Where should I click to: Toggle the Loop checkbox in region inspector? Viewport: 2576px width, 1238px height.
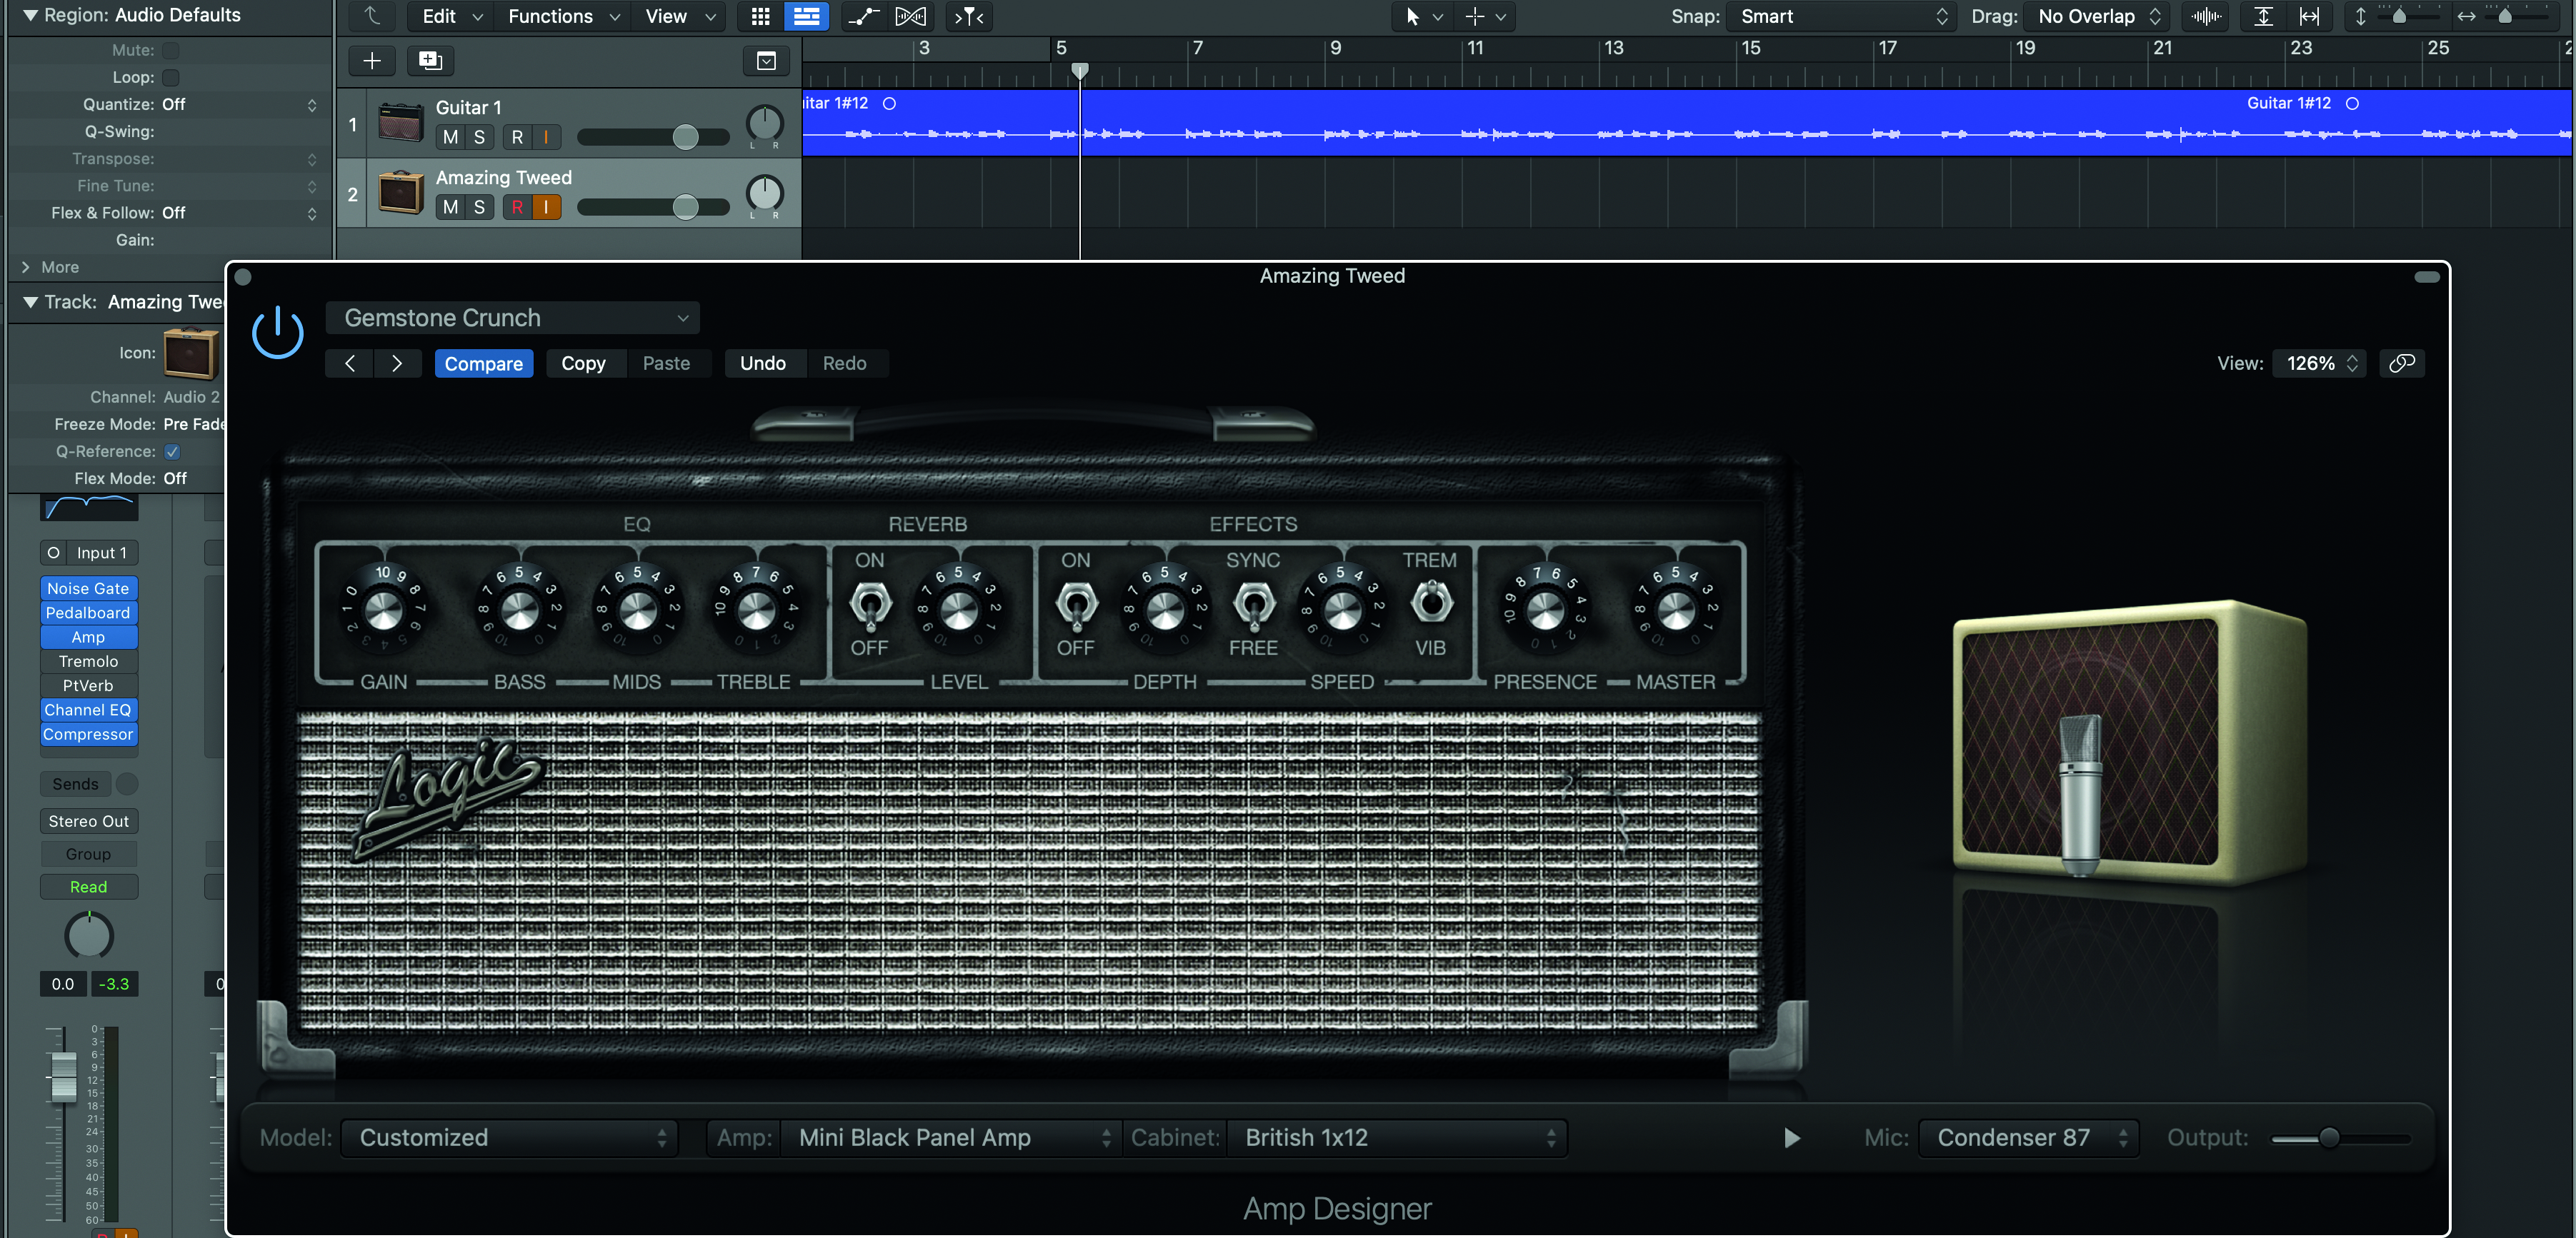click(x=171, y=77)
